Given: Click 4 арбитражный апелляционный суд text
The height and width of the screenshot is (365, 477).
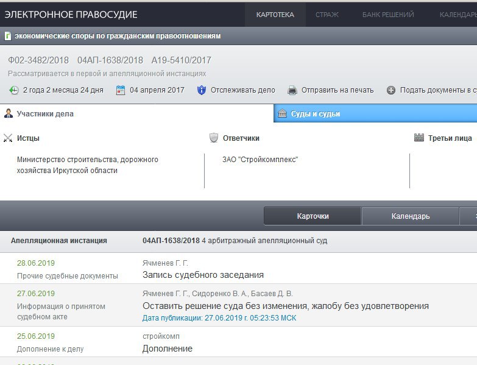Looking at the screenshot, I should (264, 241).
